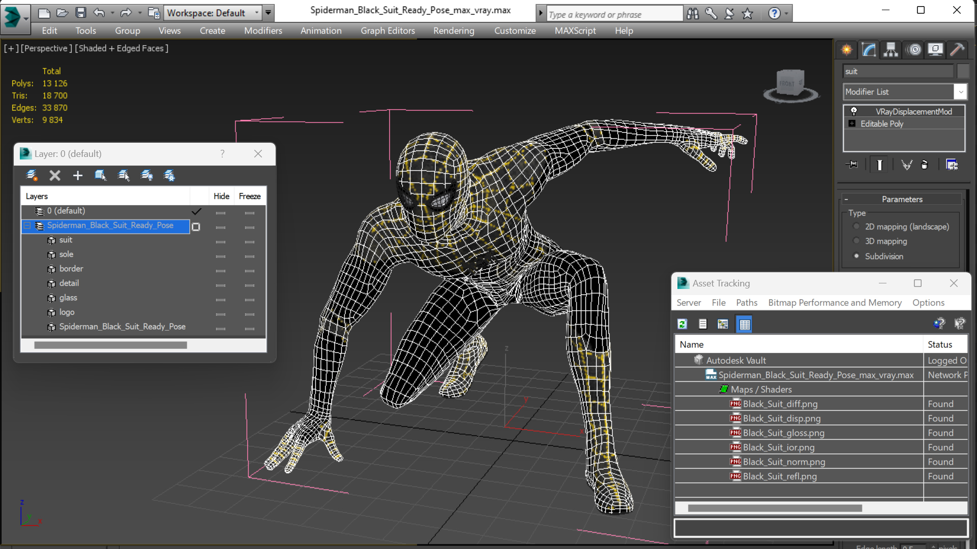The image size is (977, 549).
Task: Toggle Spiderman_Black_Suit_Ready_Pose layer current box
Action: (196, 227)
